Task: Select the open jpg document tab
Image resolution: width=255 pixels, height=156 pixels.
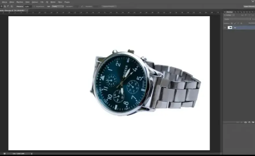Action: point(12,10)
